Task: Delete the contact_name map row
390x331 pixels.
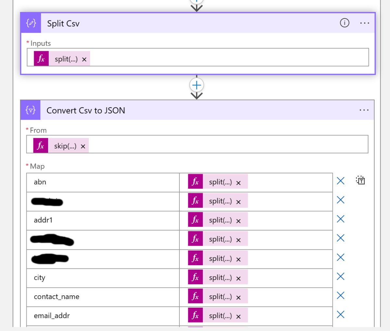Action: 341,295
